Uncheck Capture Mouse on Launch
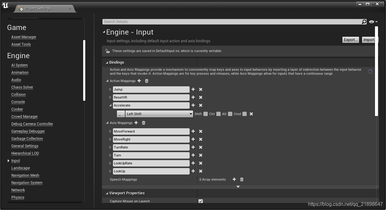Viewport: 386px width, 210px height. coord(201,201)
